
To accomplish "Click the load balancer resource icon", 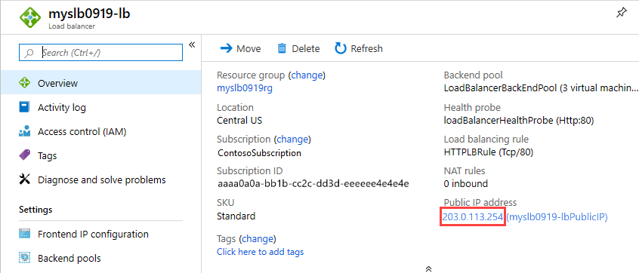I will 30,17.
